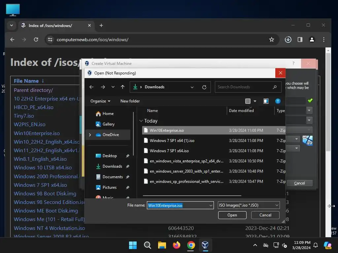
Task: Toggle the preview pane
Action: [x=266, y=101]
